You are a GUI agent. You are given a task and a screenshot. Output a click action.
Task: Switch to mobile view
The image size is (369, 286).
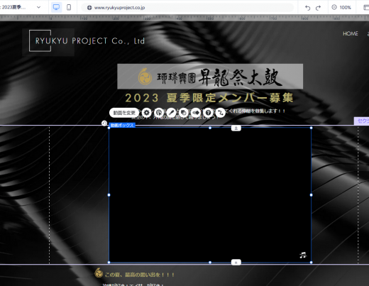click(x=69, y=7)
